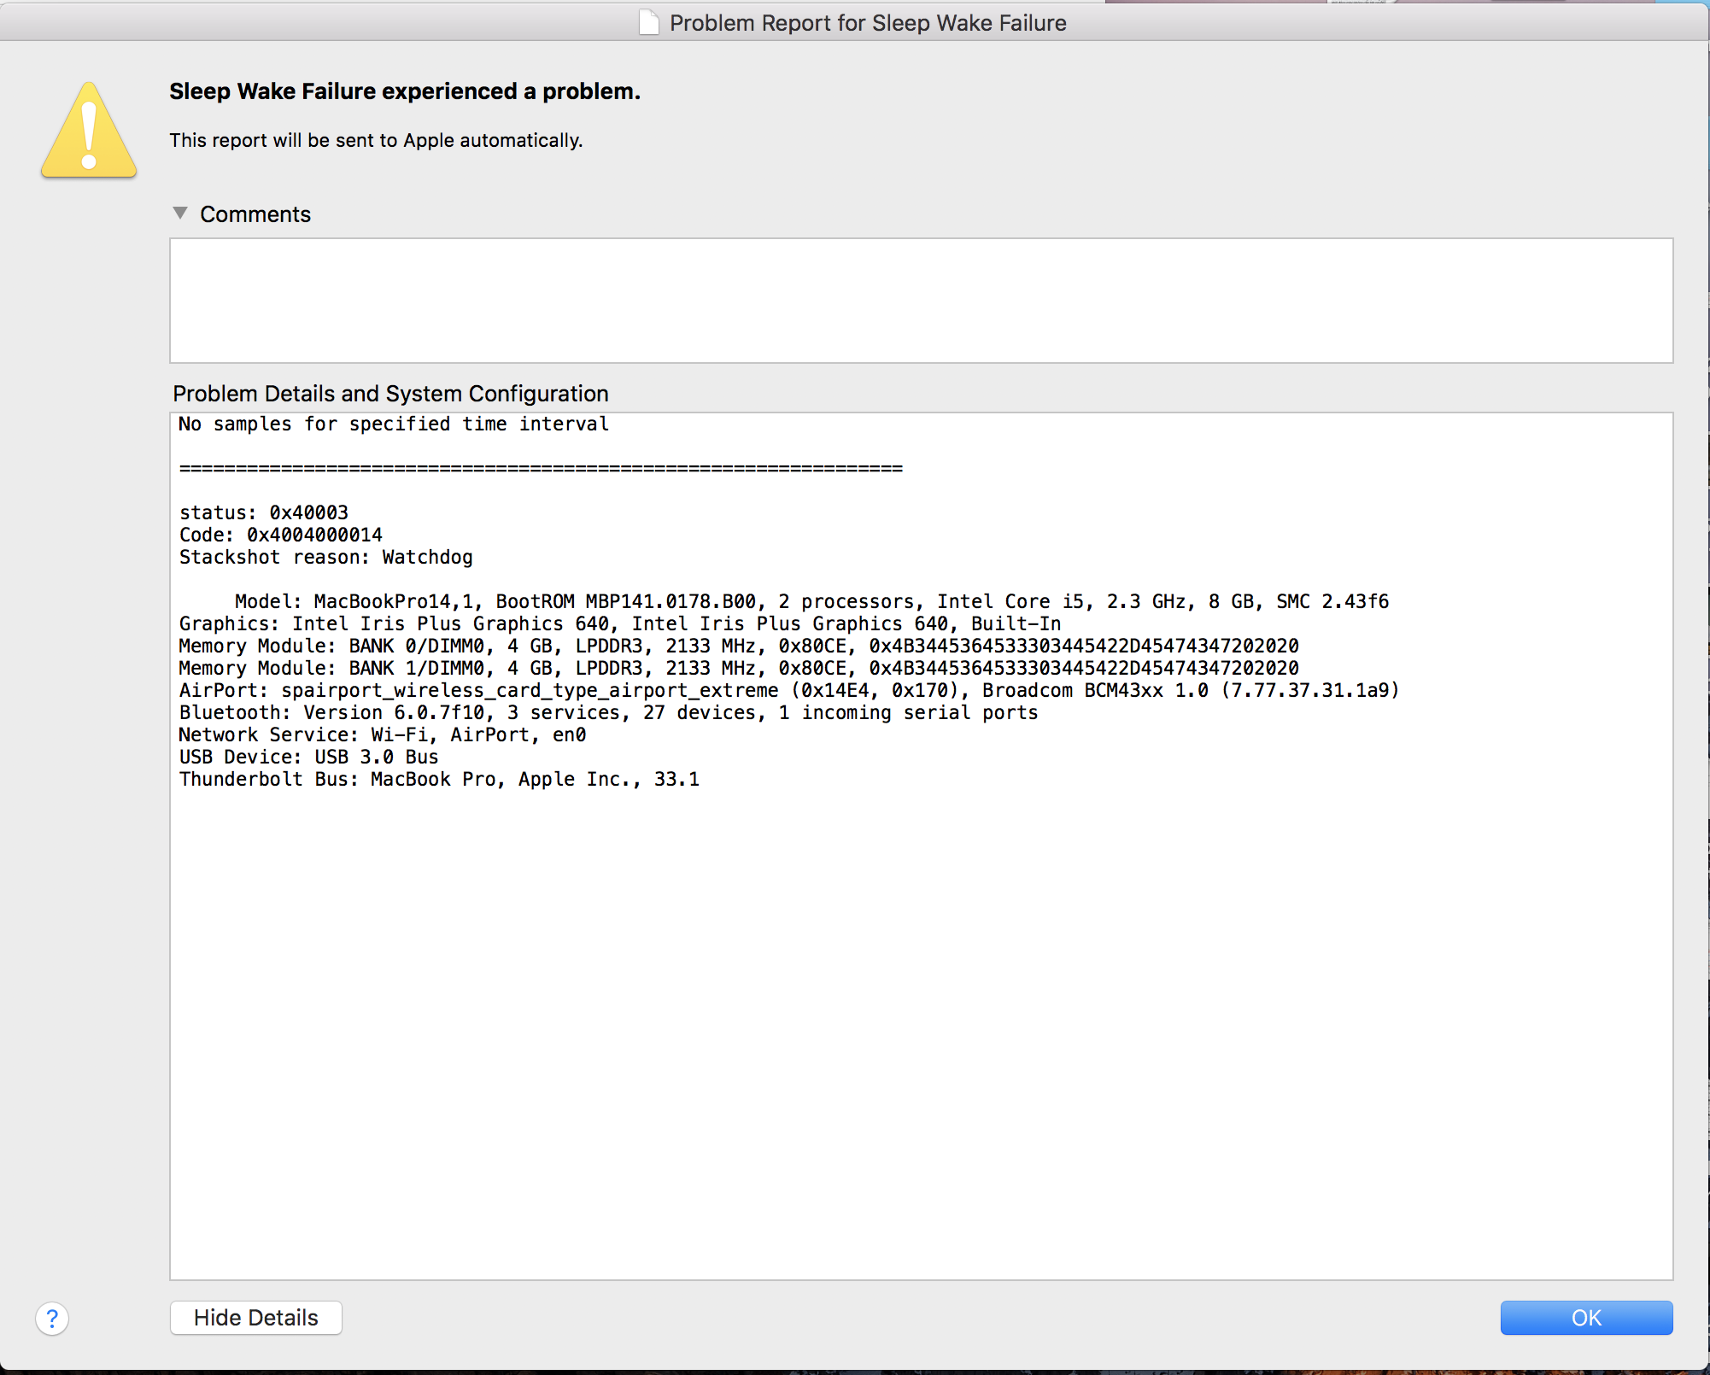The width and height of the screenshot is (1710, 1375).
Task: Click the Model: MacBookPro14,1 line
Action: point(811,601)
